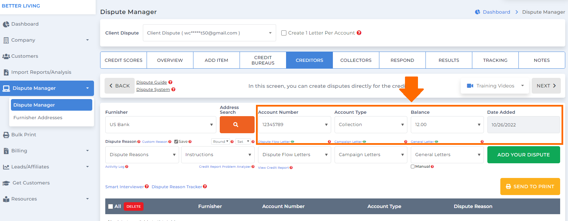Viewport: 568px width, 221px height.
Task: Click help icon next to Activity Log
Action: pos(127,167)
